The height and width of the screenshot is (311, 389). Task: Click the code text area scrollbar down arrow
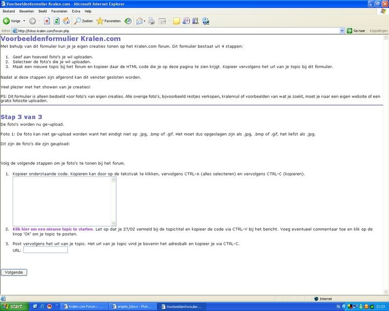click(x=114, y=223)
